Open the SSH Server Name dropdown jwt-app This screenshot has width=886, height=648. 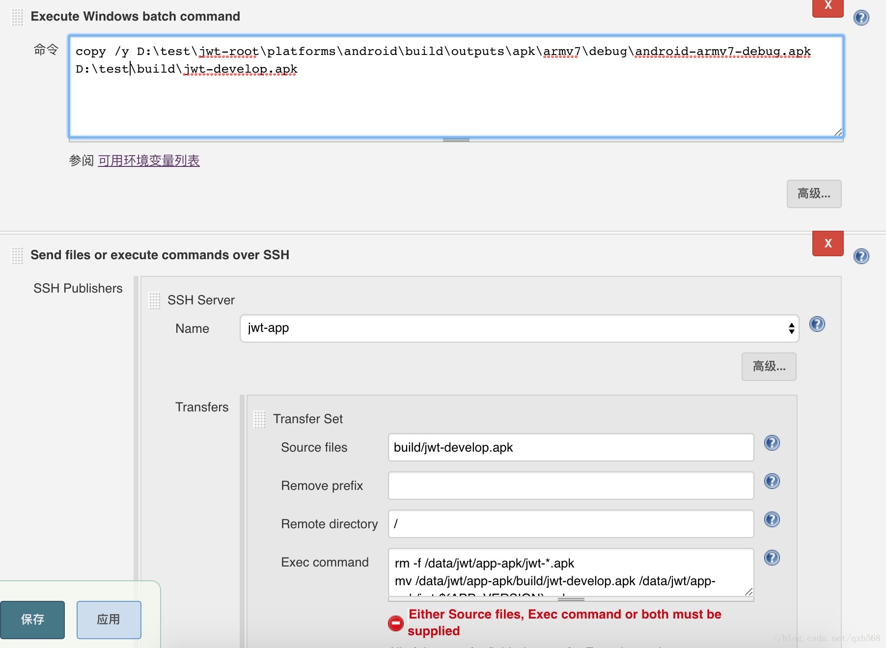tap(519, 328)
